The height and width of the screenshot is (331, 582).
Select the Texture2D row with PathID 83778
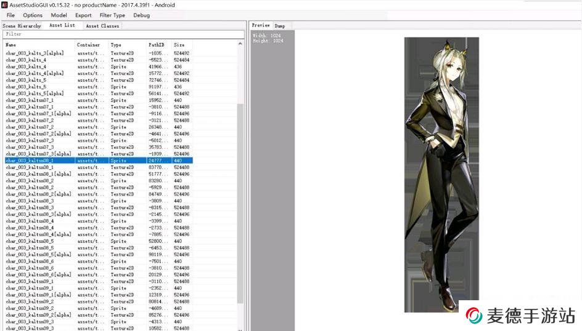pos(99,167)
